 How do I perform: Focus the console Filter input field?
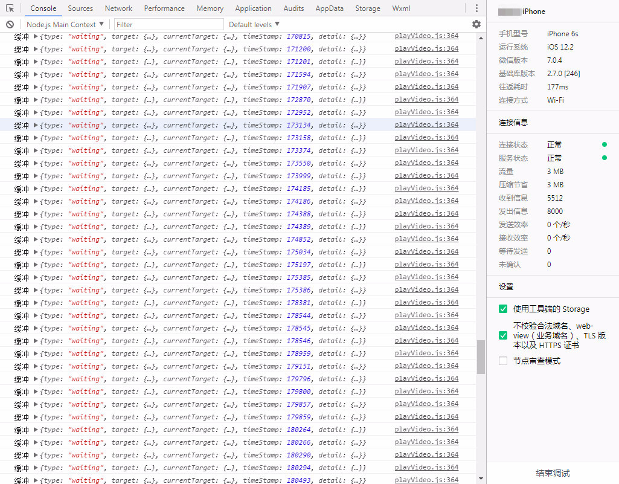point(169,25)
